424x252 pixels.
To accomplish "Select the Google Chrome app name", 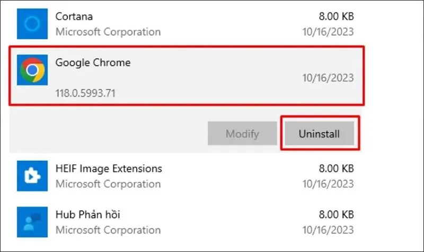I will point(93,62).
